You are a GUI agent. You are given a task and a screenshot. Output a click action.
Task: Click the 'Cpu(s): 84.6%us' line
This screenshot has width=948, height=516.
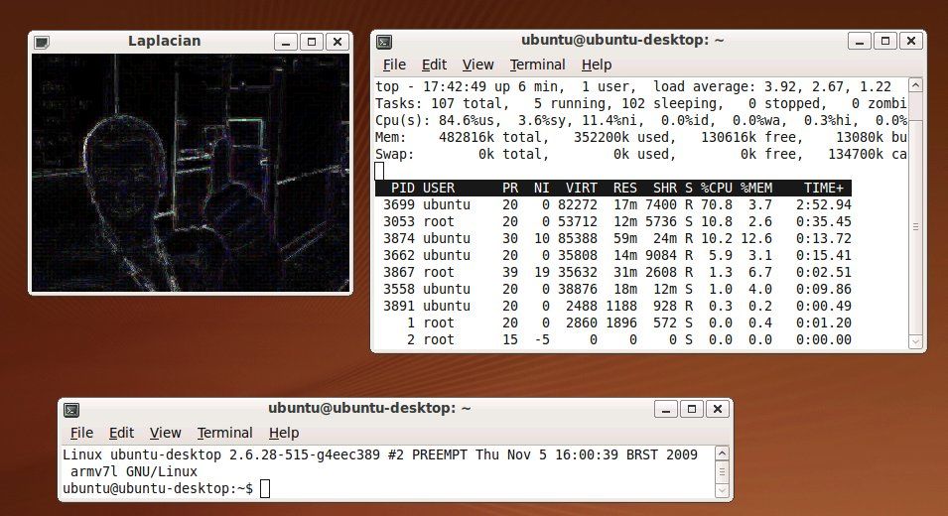pyautogui.click(x=641, y=121)
